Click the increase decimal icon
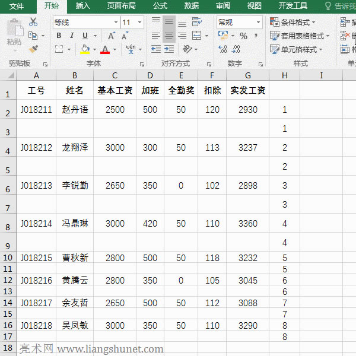Viewport: 356px width, 356px height. coord(223,49)
